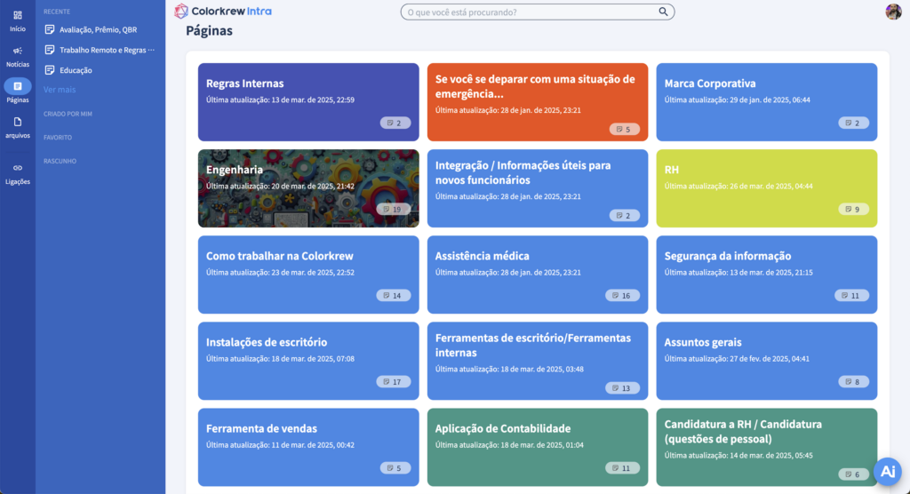The width and height of the screenshot is (910, 494).
Task: Click the 5 count badge on emergency card
Action: [x=625, y=130]
